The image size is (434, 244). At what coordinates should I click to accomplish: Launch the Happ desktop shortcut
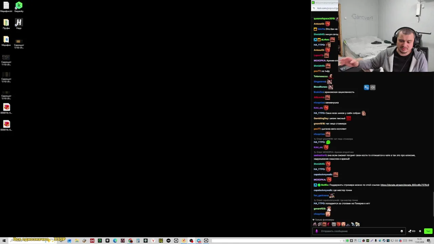(19, 23)
